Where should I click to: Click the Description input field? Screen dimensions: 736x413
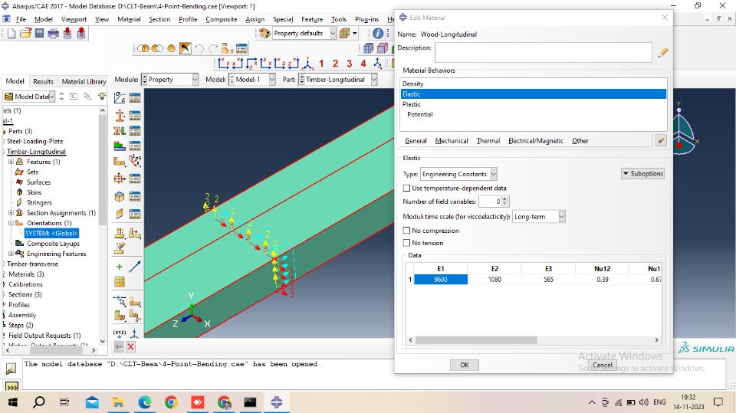click(x=543, y=52)
